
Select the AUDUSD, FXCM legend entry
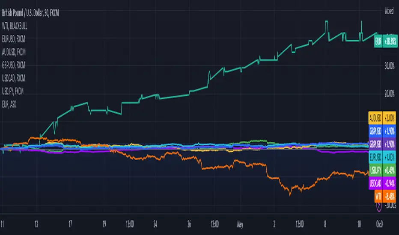tap(14, 52)
